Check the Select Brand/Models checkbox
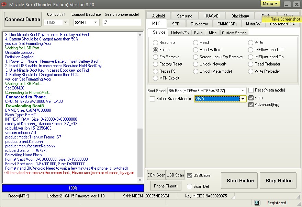This screenshot has height=207, width=302. 152,99
